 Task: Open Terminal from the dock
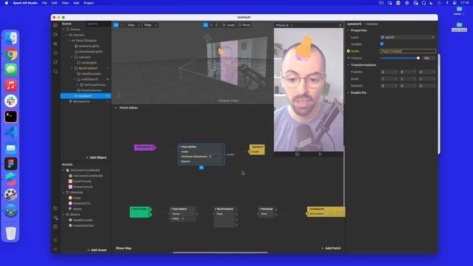11,116
